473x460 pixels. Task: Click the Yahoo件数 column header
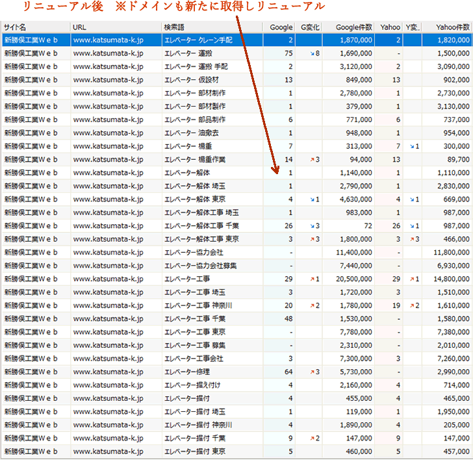(453, 27)
